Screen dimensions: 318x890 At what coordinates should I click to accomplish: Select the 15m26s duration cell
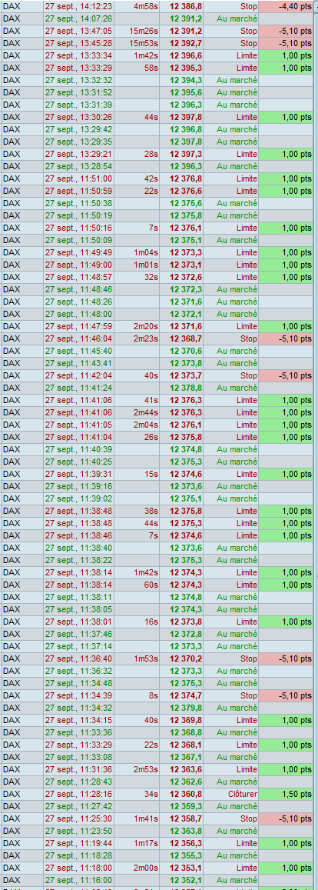point(137,31)
